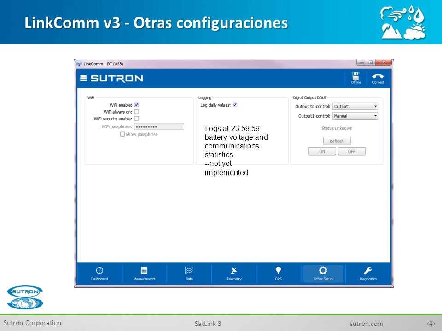Screen dimensions: 442x331
Task: Click the Connect phone icon
Action: tap(378, 79)
